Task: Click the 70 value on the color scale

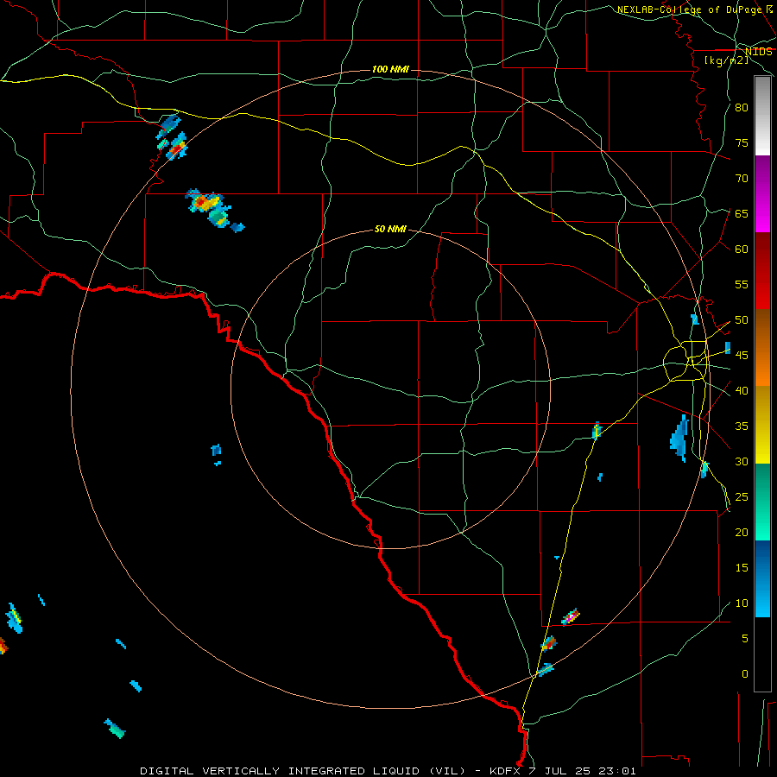Action: coord(742,179)
